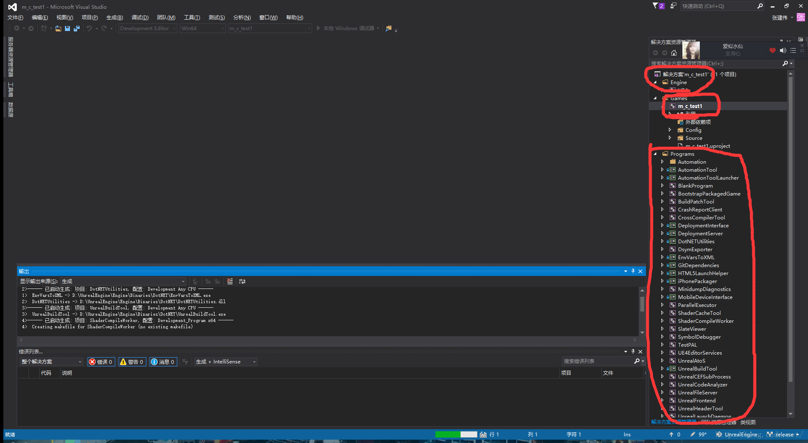Open the Win64 platform dropdown

[x=203, y=28]
